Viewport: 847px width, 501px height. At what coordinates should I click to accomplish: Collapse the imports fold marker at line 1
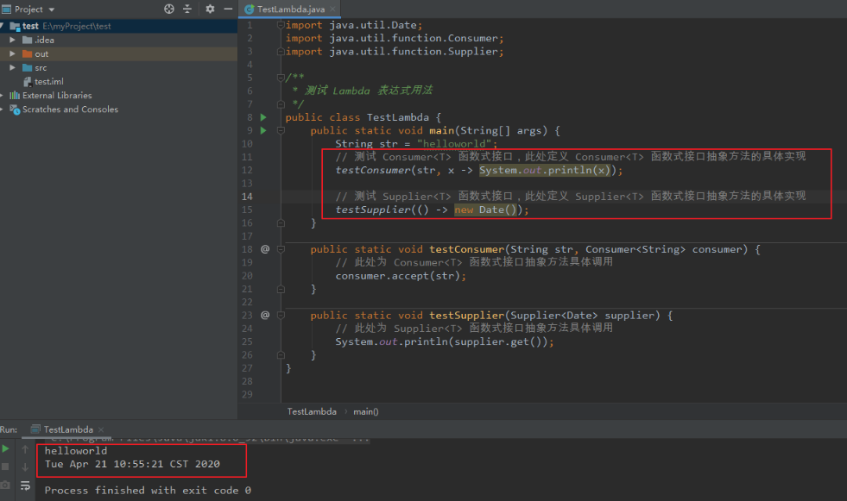(281, 25)
